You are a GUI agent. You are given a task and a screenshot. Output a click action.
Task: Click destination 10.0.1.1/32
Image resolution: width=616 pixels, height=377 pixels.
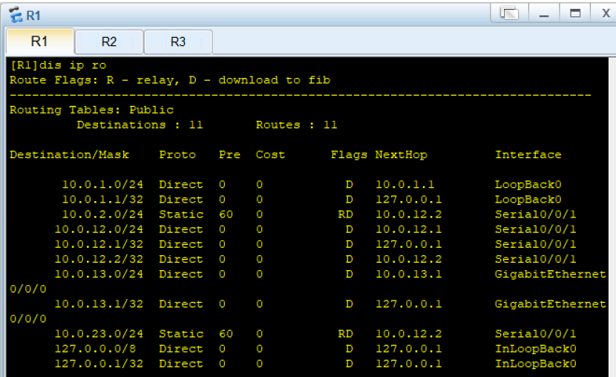point(102,200)
